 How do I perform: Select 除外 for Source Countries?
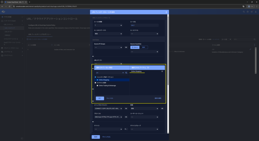(x=144, y=47)
